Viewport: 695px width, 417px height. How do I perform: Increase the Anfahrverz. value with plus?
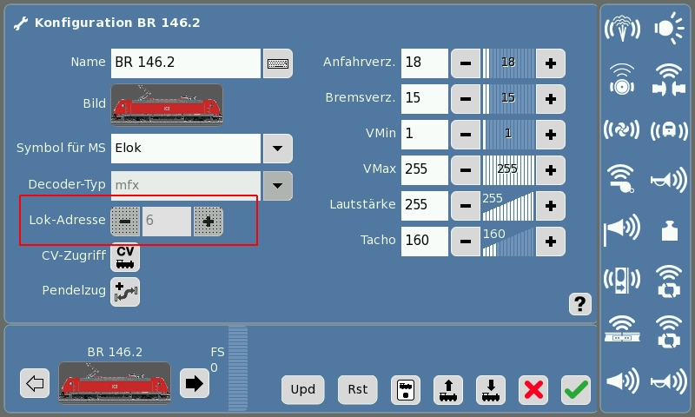tap(550, 63)
